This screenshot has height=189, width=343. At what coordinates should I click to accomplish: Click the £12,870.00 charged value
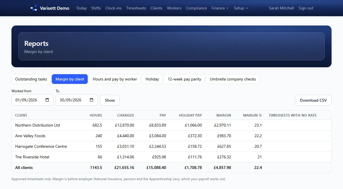(x=124, y=125)
